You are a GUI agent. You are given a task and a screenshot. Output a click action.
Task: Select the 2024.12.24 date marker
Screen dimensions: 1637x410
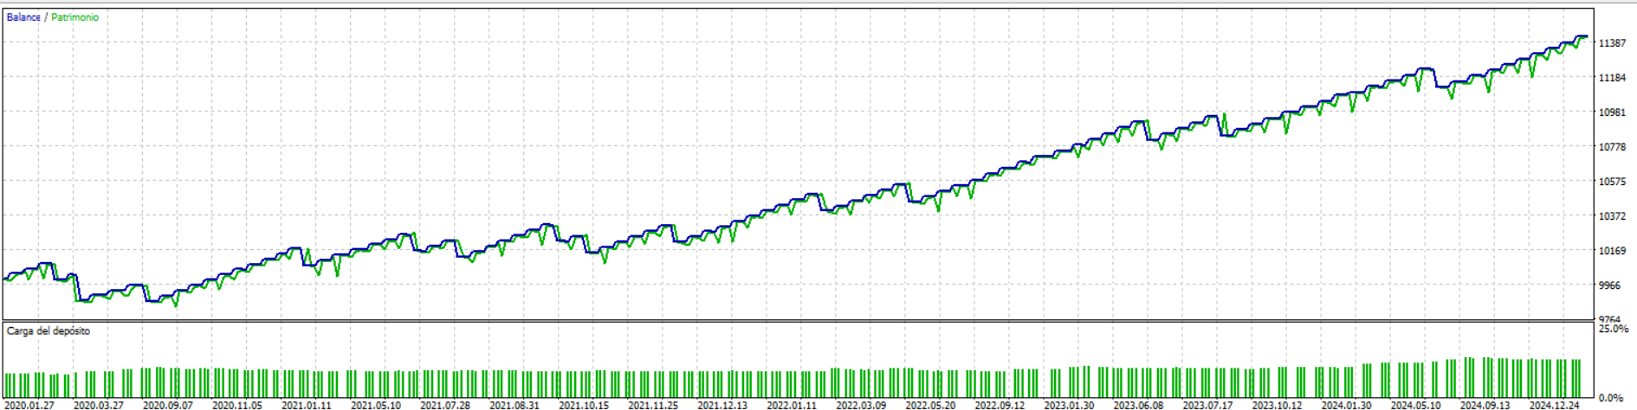[1554, 405]
